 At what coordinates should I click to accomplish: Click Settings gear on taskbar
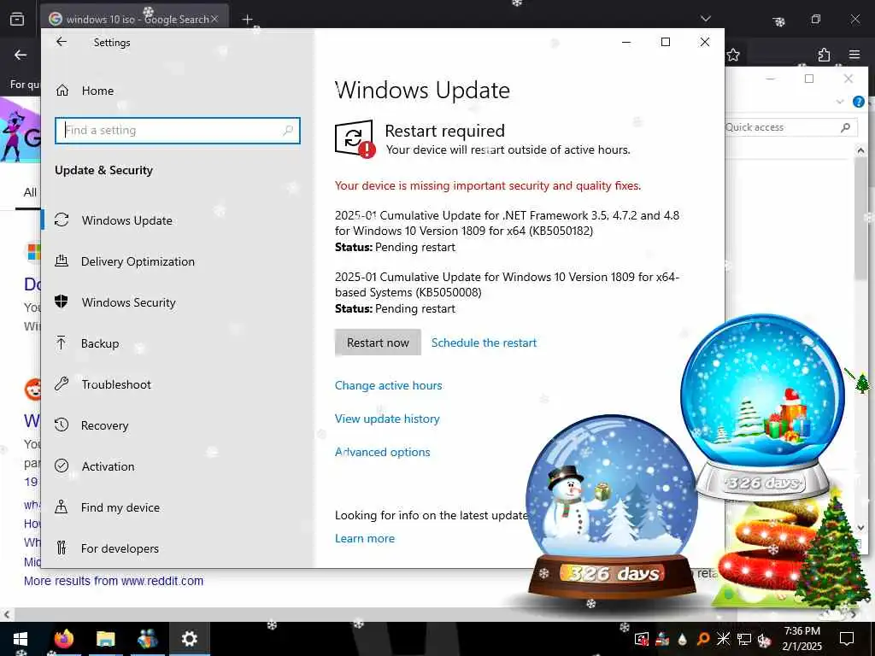coord(190,639)
